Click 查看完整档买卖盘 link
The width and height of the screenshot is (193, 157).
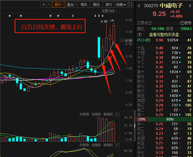(x=164, y=34)
